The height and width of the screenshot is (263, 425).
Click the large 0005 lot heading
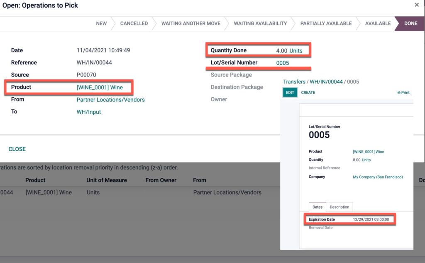(319, 135)
